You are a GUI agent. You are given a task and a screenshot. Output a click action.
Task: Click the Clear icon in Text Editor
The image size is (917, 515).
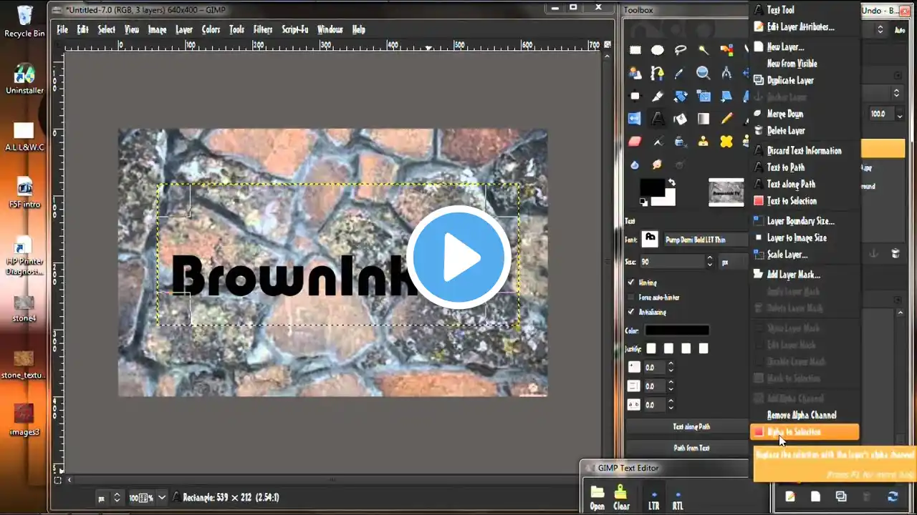tap(621, 496)
